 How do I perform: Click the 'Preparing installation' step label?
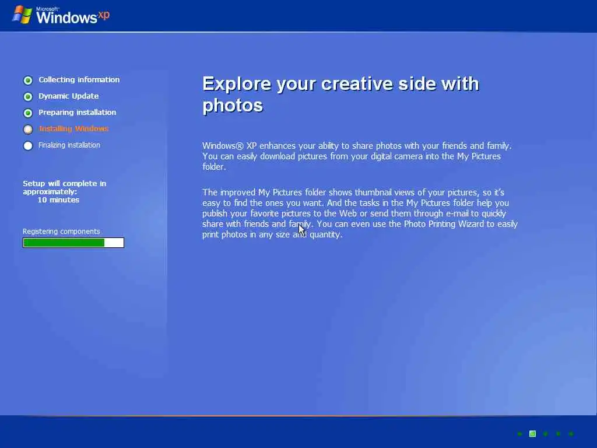[78, 113]
